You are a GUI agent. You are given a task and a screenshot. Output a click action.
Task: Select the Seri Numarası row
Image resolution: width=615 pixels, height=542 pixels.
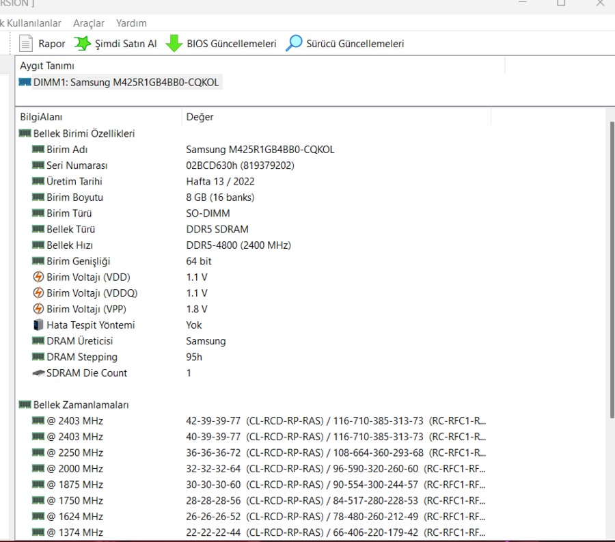tap(77, 165)
